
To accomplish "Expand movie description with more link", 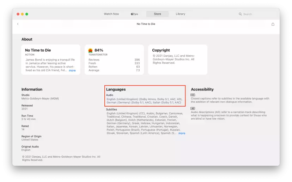I will 72,70.
